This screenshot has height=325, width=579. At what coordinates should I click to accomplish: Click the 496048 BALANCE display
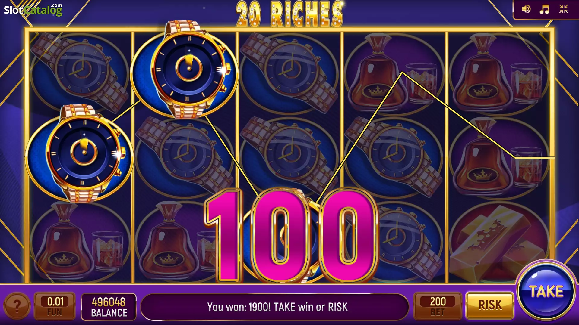pos(109,307)
